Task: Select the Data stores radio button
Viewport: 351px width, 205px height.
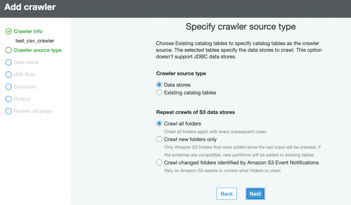Action: click(x=159, y=85)
